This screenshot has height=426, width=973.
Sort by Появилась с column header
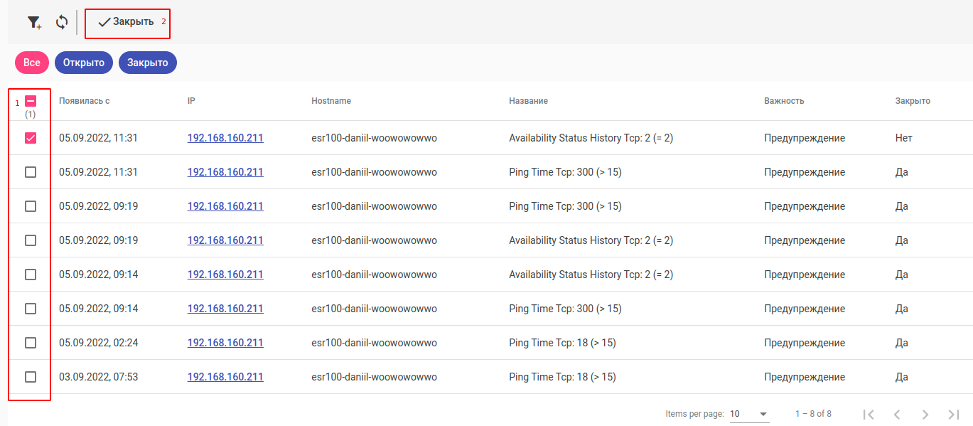(84, 101)
